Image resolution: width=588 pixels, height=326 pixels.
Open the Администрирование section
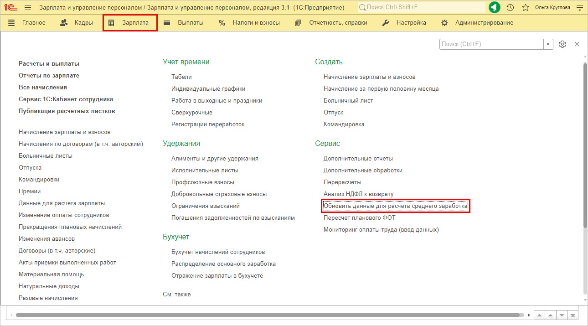[484, 23]
